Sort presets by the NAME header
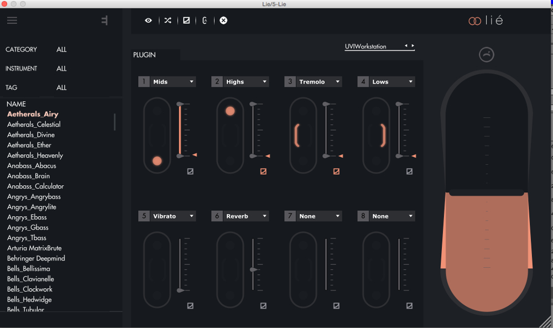 point(16,104)
